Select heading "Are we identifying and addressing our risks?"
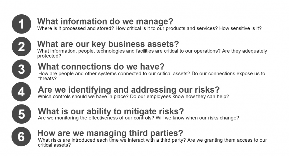The image size is (289, 156). coord(129,90)
